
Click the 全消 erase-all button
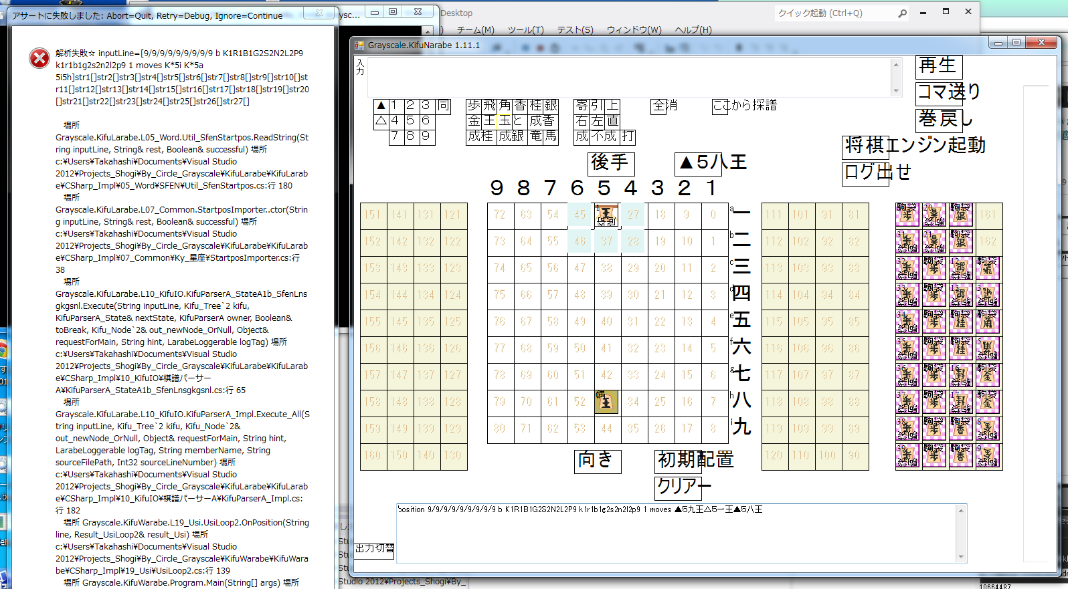(660, 106)
